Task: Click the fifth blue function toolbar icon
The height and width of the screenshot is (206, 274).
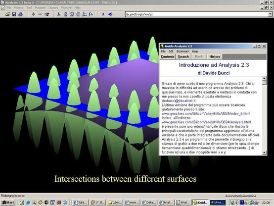Action: [x=85, y=14]
